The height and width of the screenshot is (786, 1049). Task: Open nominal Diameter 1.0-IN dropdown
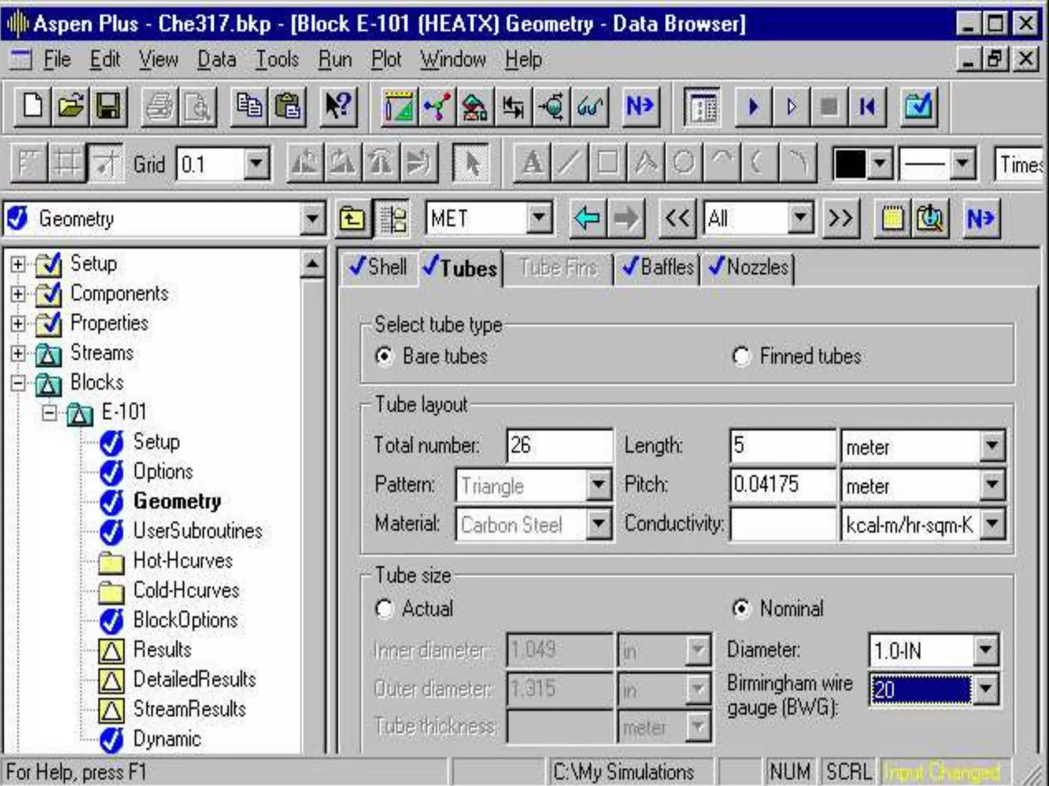[x=985, y=650]
